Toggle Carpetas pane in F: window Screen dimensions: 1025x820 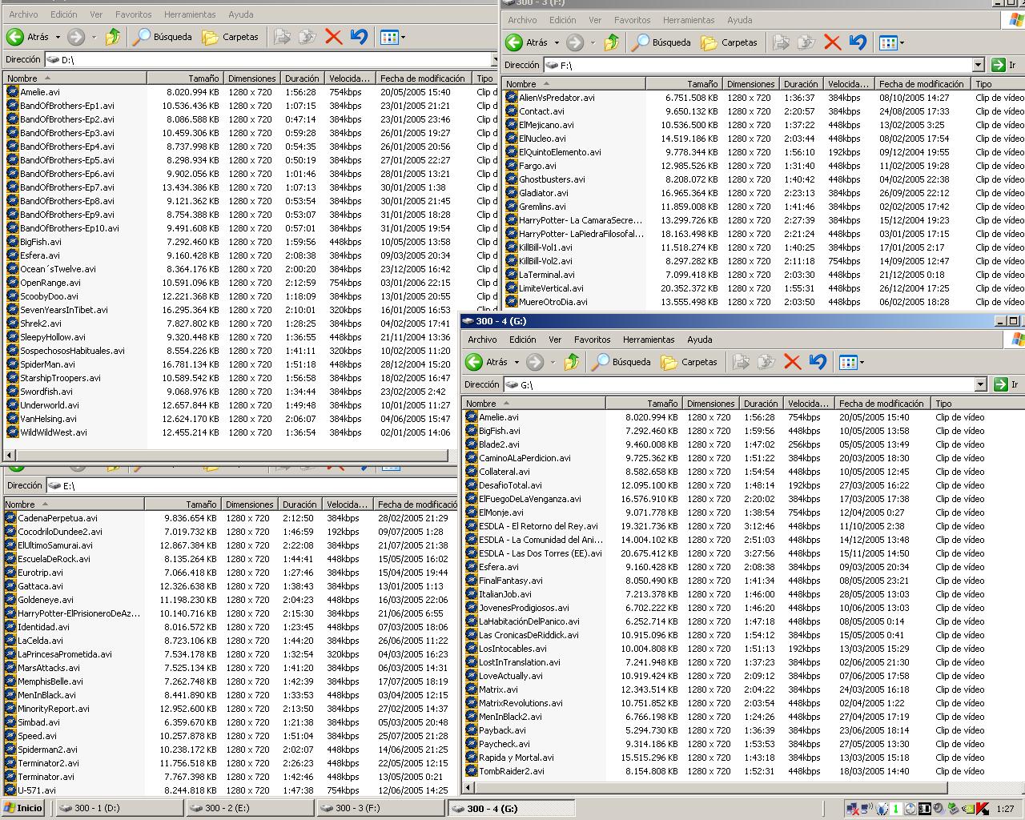pyautogui.click(x=730, y=42)
